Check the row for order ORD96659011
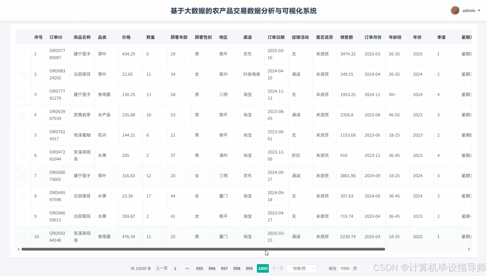 [23, 217]
